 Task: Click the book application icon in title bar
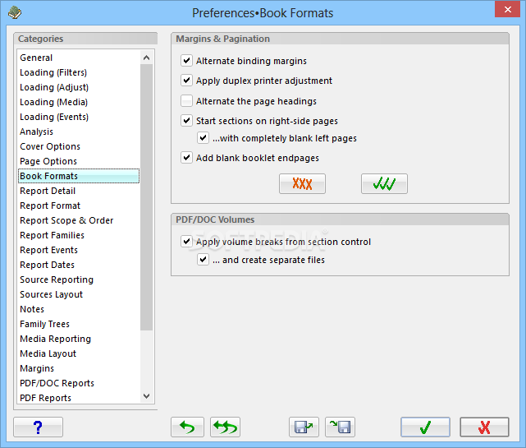point(15,13)
